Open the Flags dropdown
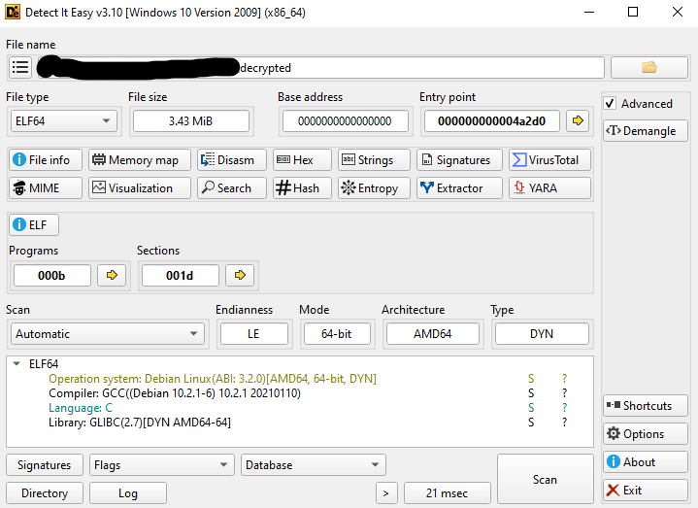 [x=161, y=465]
